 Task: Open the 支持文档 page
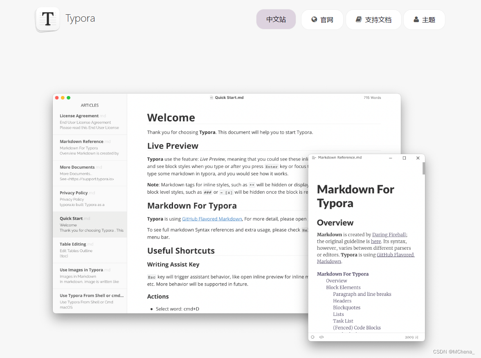[373, 20]
